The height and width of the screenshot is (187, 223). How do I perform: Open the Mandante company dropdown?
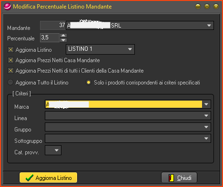[209, 26]
